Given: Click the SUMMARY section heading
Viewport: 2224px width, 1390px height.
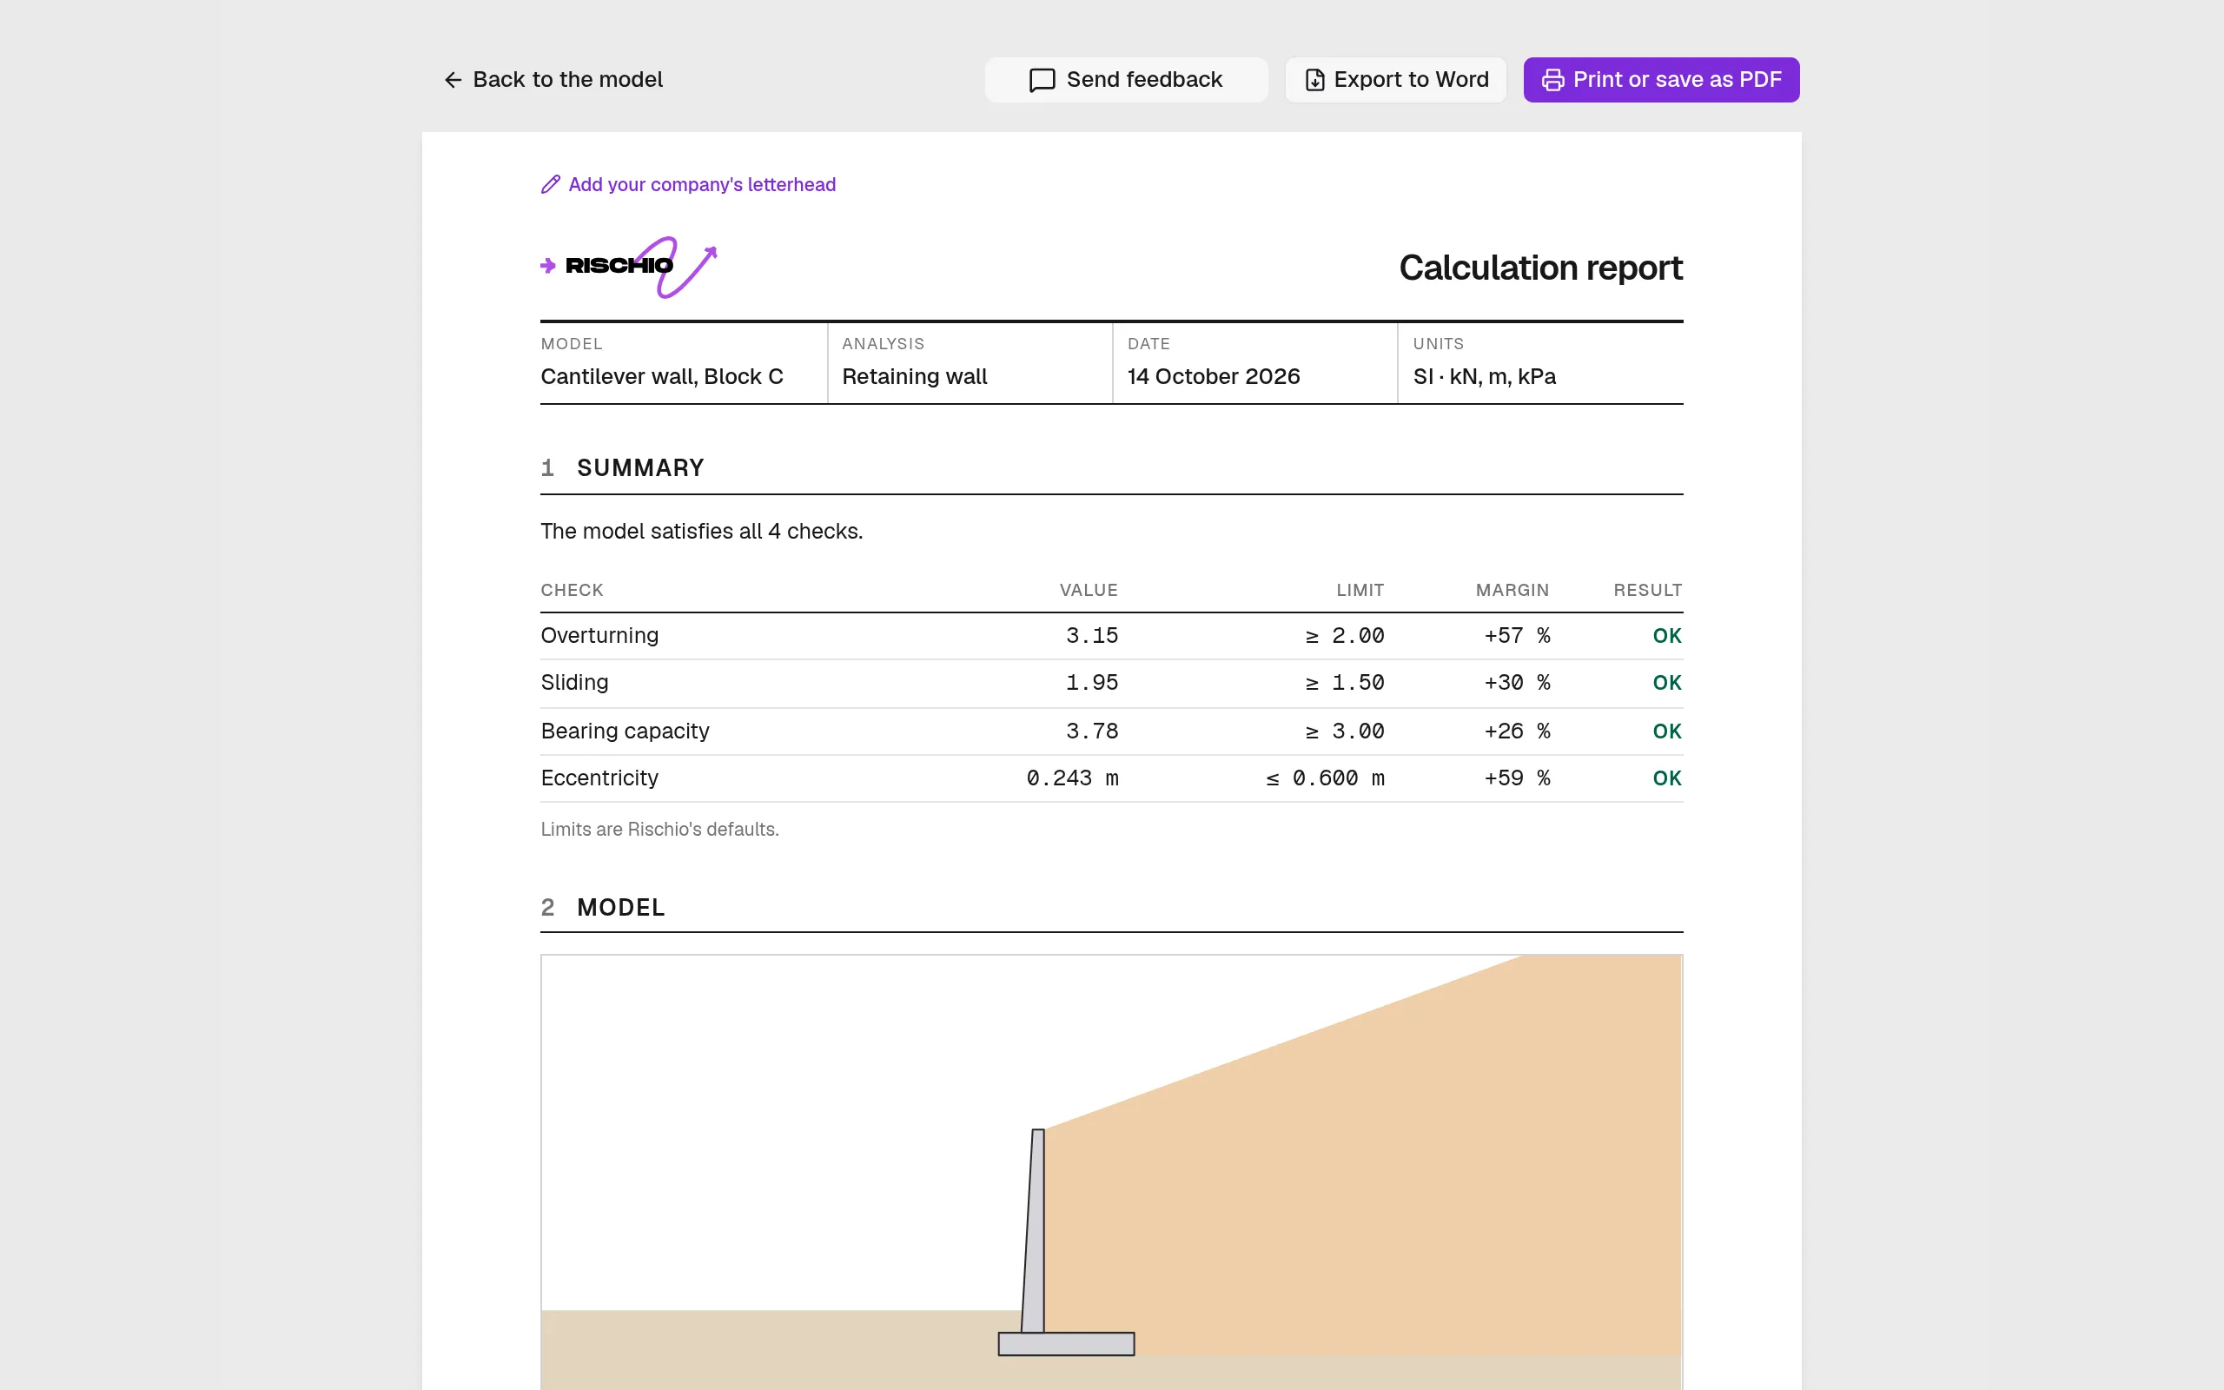Looking at the screenshot, I should pos(639,468).
